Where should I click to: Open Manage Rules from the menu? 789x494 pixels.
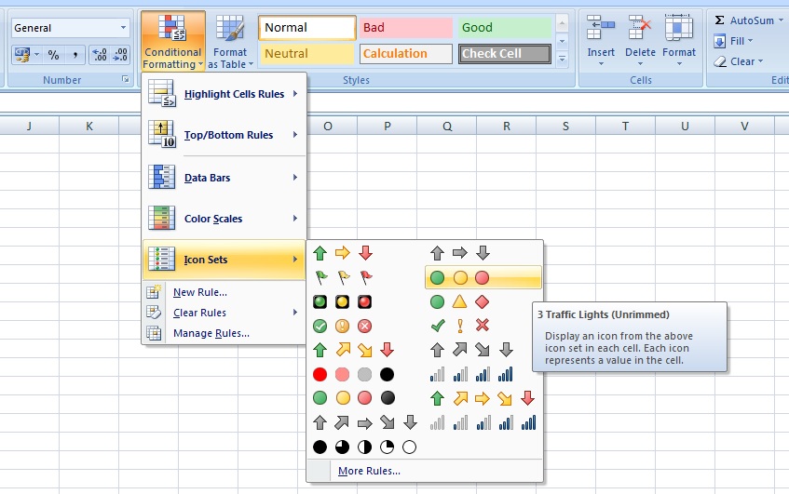click(211, 333)
